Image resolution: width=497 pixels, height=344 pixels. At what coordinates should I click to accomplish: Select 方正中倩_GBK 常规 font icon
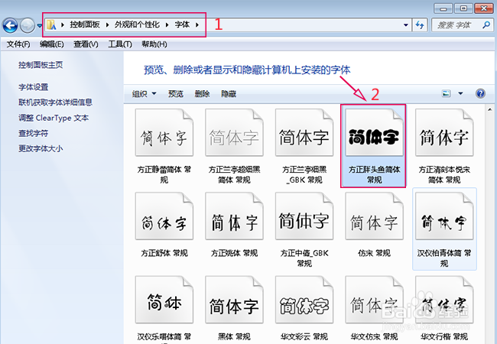304,216
